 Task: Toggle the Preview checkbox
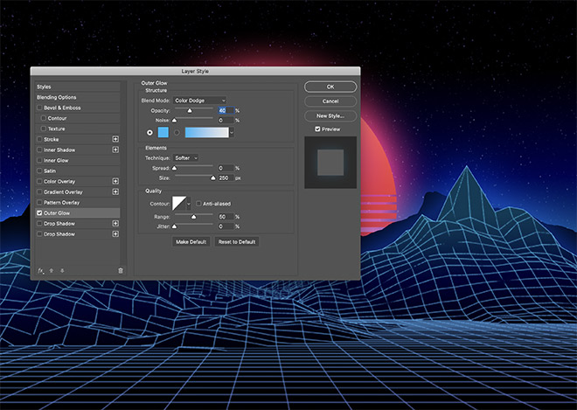click(318, 129)
